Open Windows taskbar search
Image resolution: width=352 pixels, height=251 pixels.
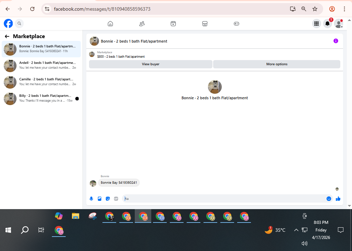[x=25, y=230]
